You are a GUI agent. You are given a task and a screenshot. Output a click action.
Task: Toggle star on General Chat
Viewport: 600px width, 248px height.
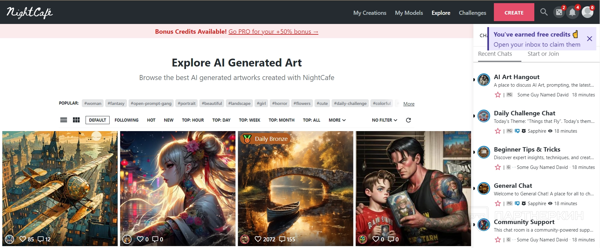tap(498, 204)
